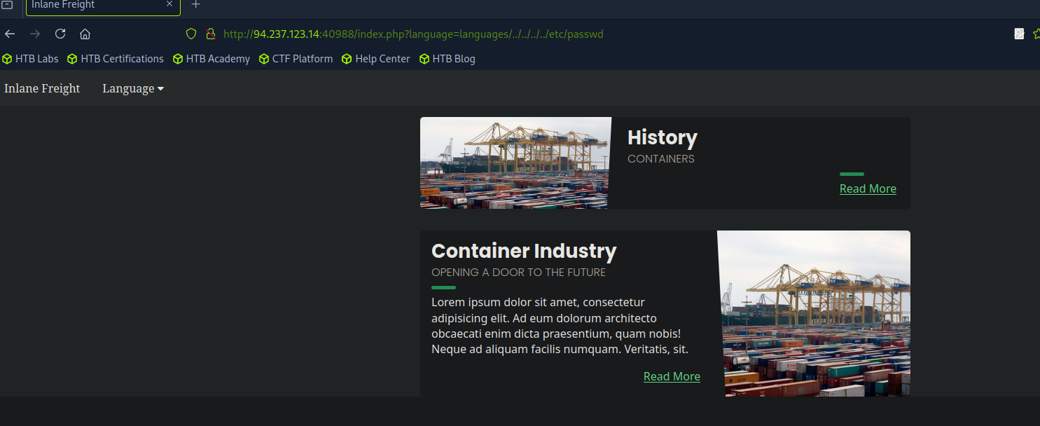This screenshot has height=426, width=1040.
Task: Click the History card container image
Action: pyautogui.click(x=515, y=163)
